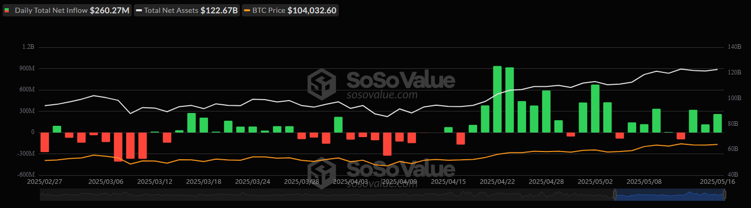The width and height of the screenshot is (751, 208).
Task: Click the 2025/05/02 date label
Action: pyautogui.click(x=595, y=182)
